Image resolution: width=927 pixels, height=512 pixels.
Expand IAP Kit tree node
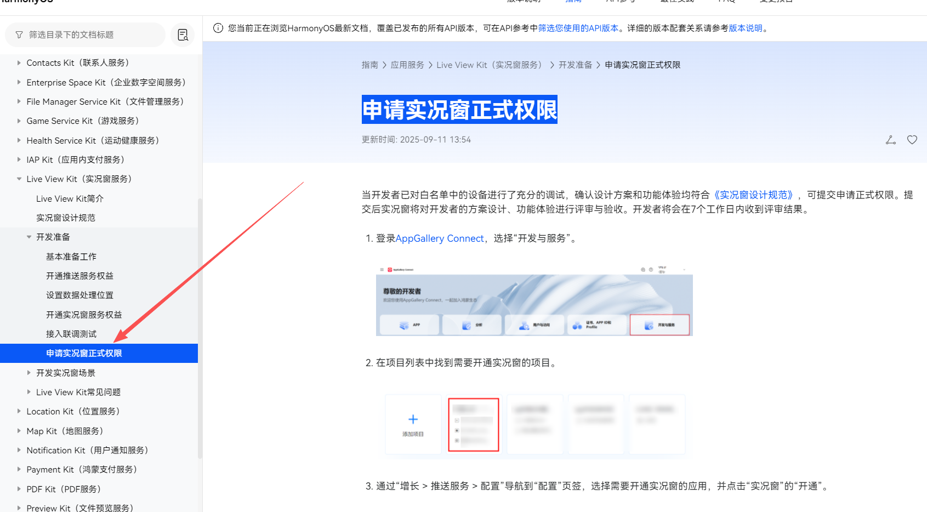pyautogui.click(x=19, y=160)
